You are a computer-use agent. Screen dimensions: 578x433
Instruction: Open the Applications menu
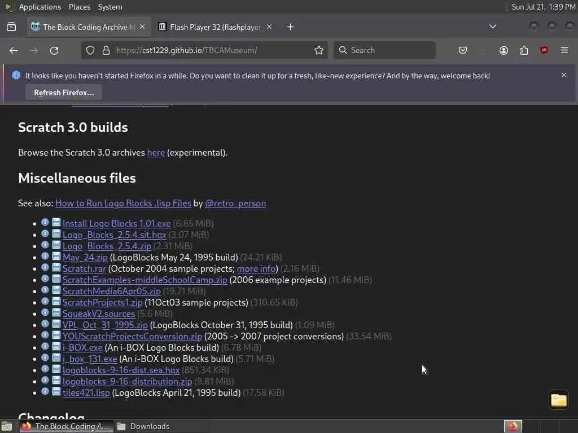coord(40,7)
